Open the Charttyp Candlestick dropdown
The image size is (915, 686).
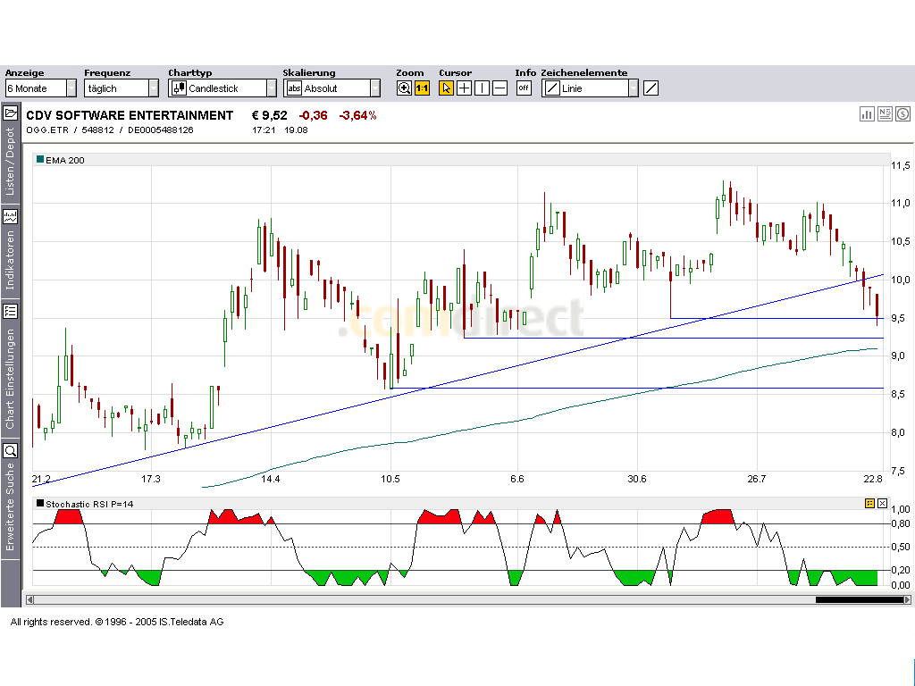[x=222, y=88]
